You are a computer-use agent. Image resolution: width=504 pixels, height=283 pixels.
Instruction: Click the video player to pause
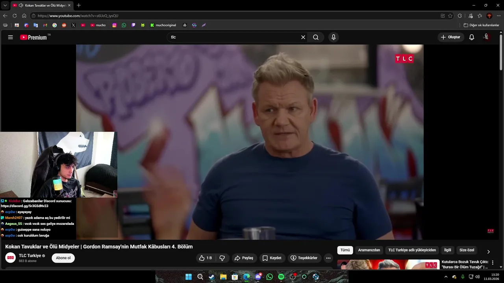250,141
